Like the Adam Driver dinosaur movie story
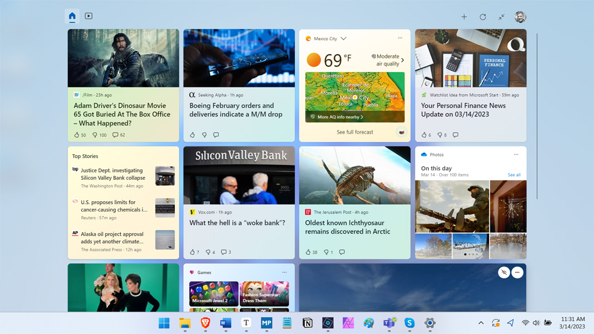The width and height of the screenshot is (594, 334). 76,135
